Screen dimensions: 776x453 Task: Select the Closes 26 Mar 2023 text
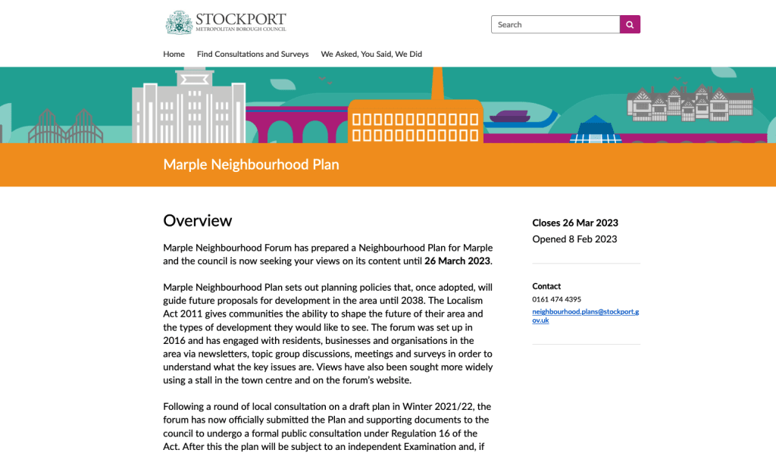pyautogui.click(x=575, y=223)
